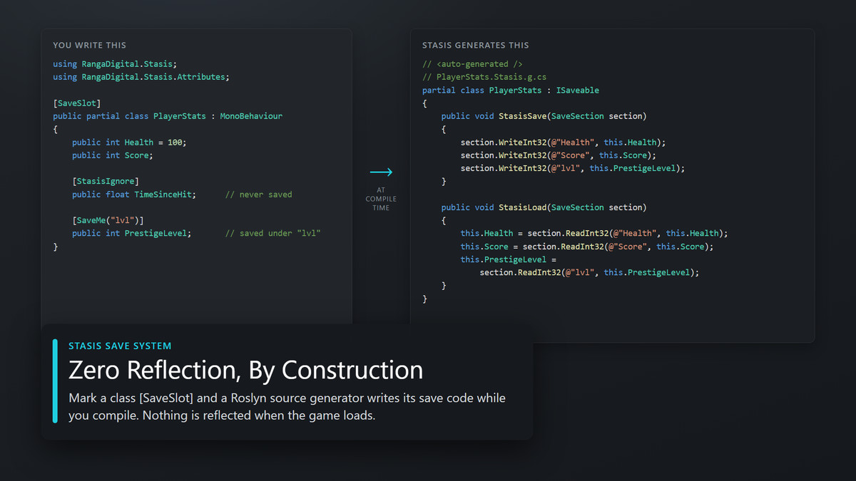Click the "Nothing is reflected" description line
This screenshot has height=481, width=856.
pos(221,415)
